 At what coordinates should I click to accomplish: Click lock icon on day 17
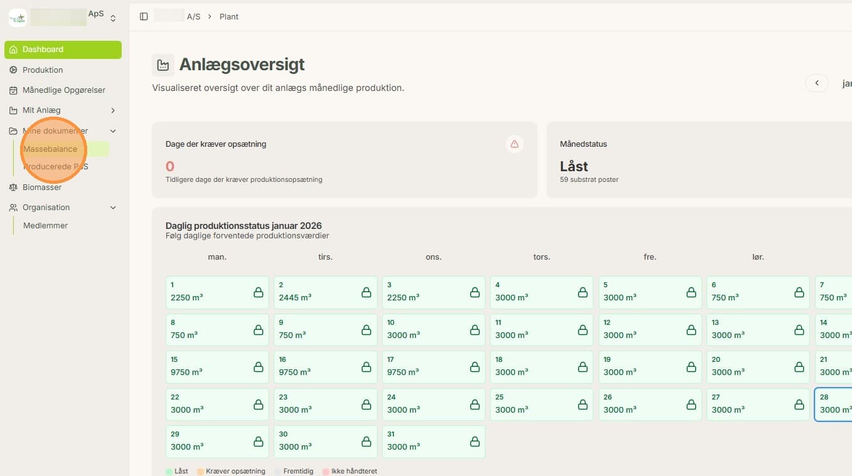[475, 367]
